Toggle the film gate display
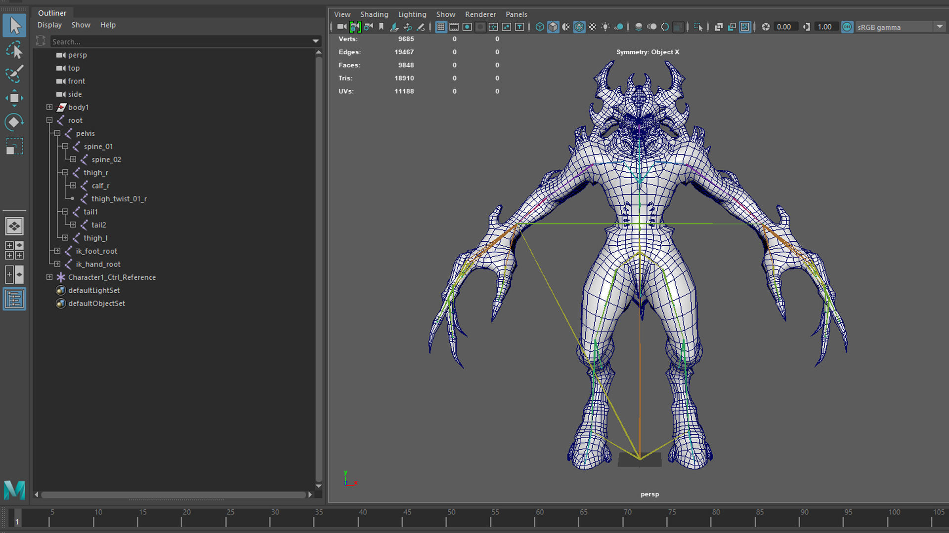Image resolution: width=949 pixels, height=533 pixels. (454, 27)
